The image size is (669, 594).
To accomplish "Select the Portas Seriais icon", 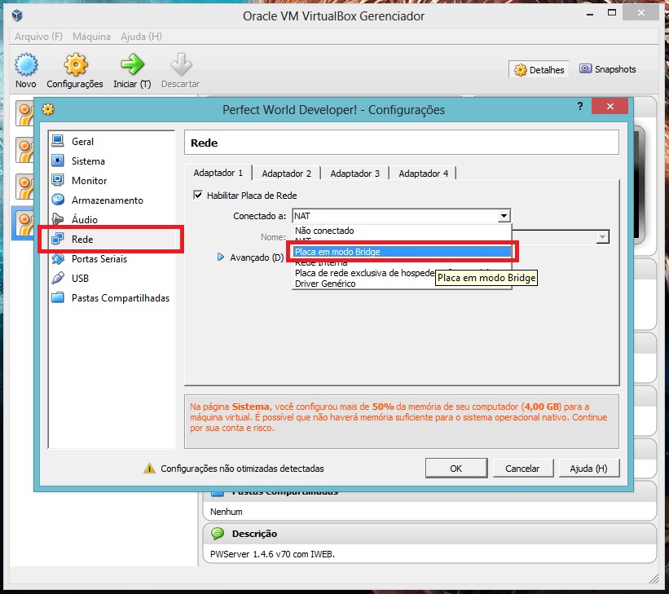I will point(58,258).
